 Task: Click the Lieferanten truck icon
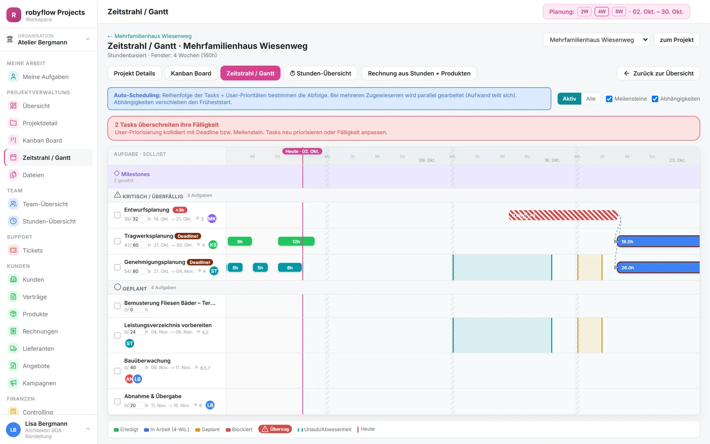pos(13,348)
